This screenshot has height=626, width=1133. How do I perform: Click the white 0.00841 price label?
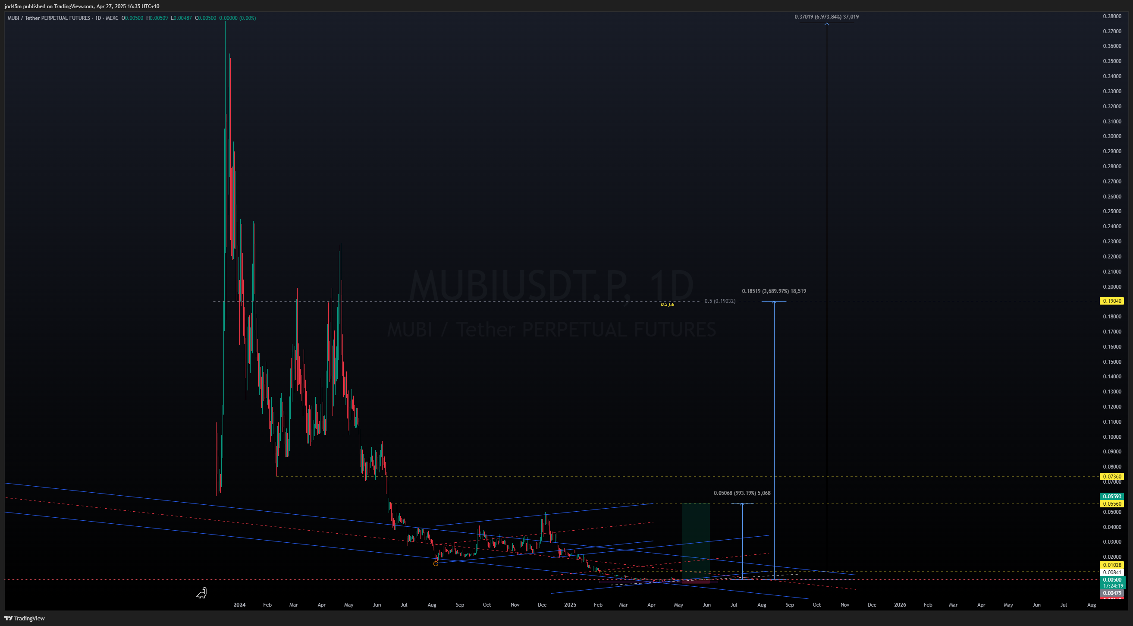pyautogui.click(x=1111, y=573)
